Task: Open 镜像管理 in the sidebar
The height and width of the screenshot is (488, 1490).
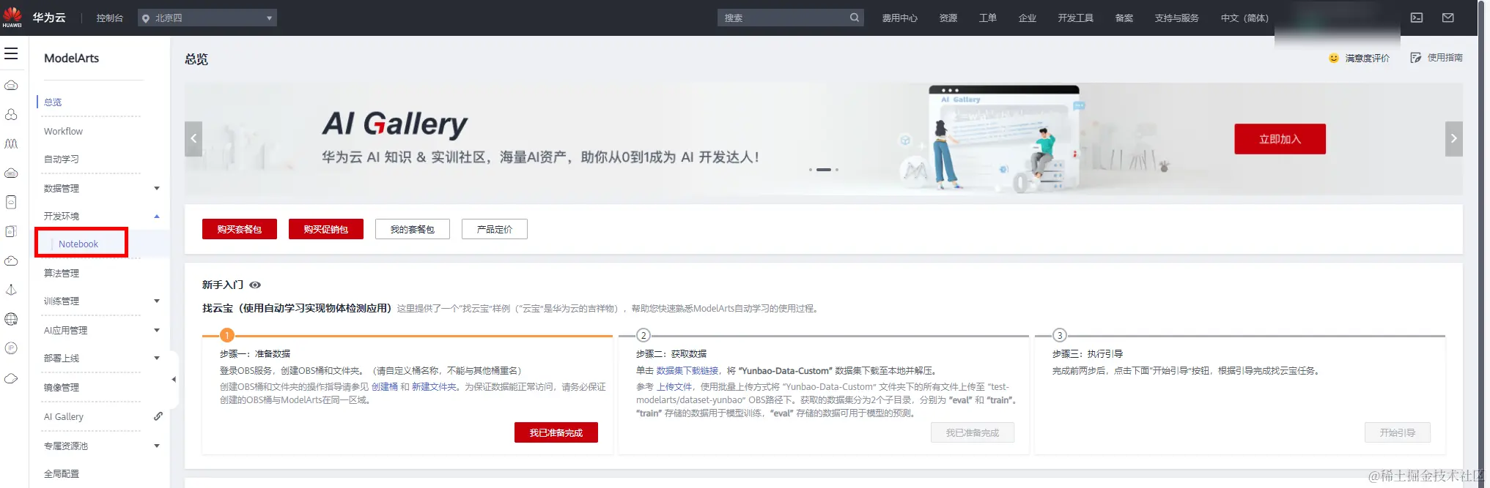Action: tap(62, 387)
